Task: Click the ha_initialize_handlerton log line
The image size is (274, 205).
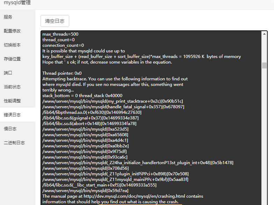Action: (x=138, y=163)
